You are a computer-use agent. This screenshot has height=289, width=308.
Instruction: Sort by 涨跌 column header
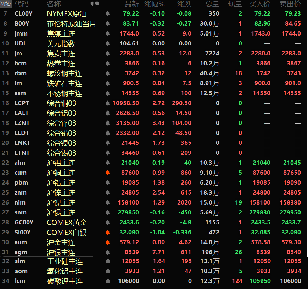[x=184, y=4]
